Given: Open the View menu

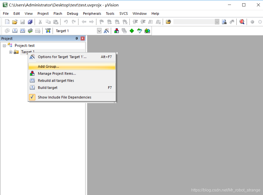Looking at the screenshot, I should pyautogui.click(x=29, y=13).
